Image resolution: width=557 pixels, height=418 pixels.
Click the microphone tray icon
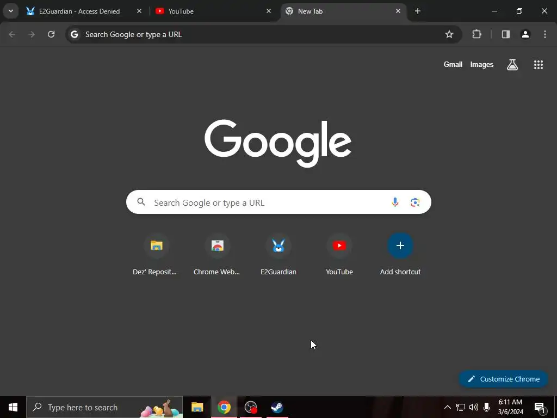(x=487, y=407)
